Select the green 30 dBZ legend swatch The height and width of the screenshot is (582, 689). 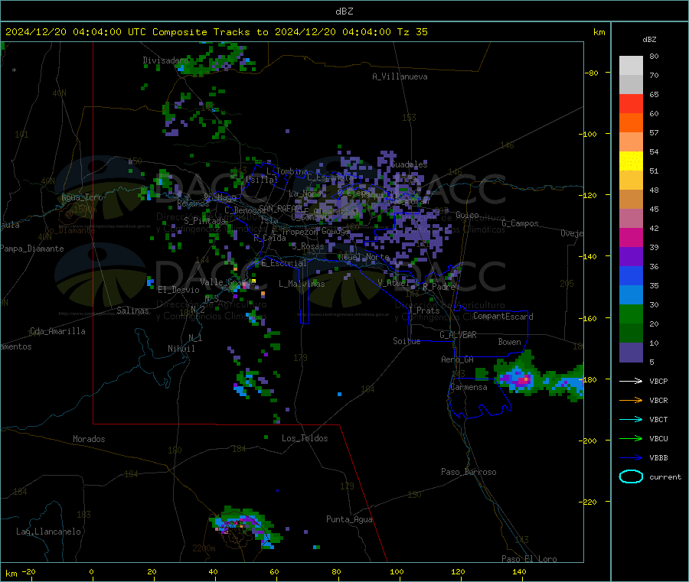[x=631, y=314]
